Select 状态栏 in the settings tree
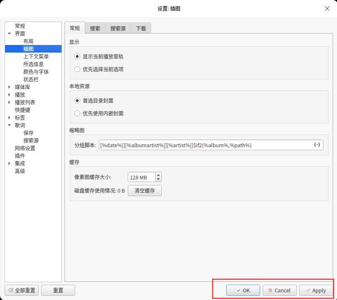 click(31, 79)
